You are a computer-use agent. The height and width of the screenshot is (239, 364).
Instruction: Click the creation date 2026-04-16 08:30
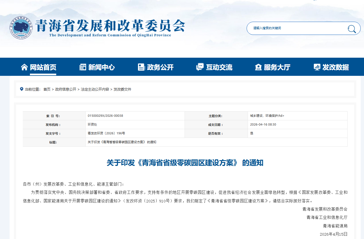point(263,124)
